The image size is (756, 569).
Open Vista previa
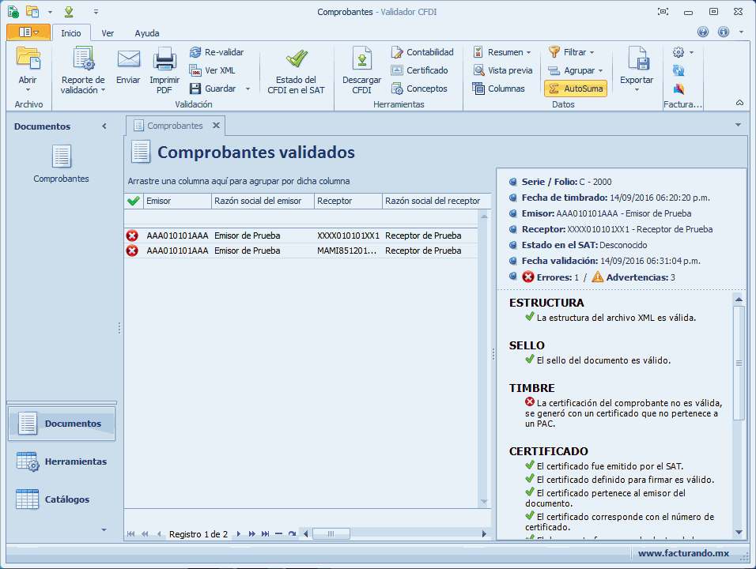502,70
